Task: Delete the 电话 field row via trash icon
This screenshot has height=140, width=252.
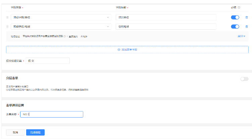Action: coord(247,27)
